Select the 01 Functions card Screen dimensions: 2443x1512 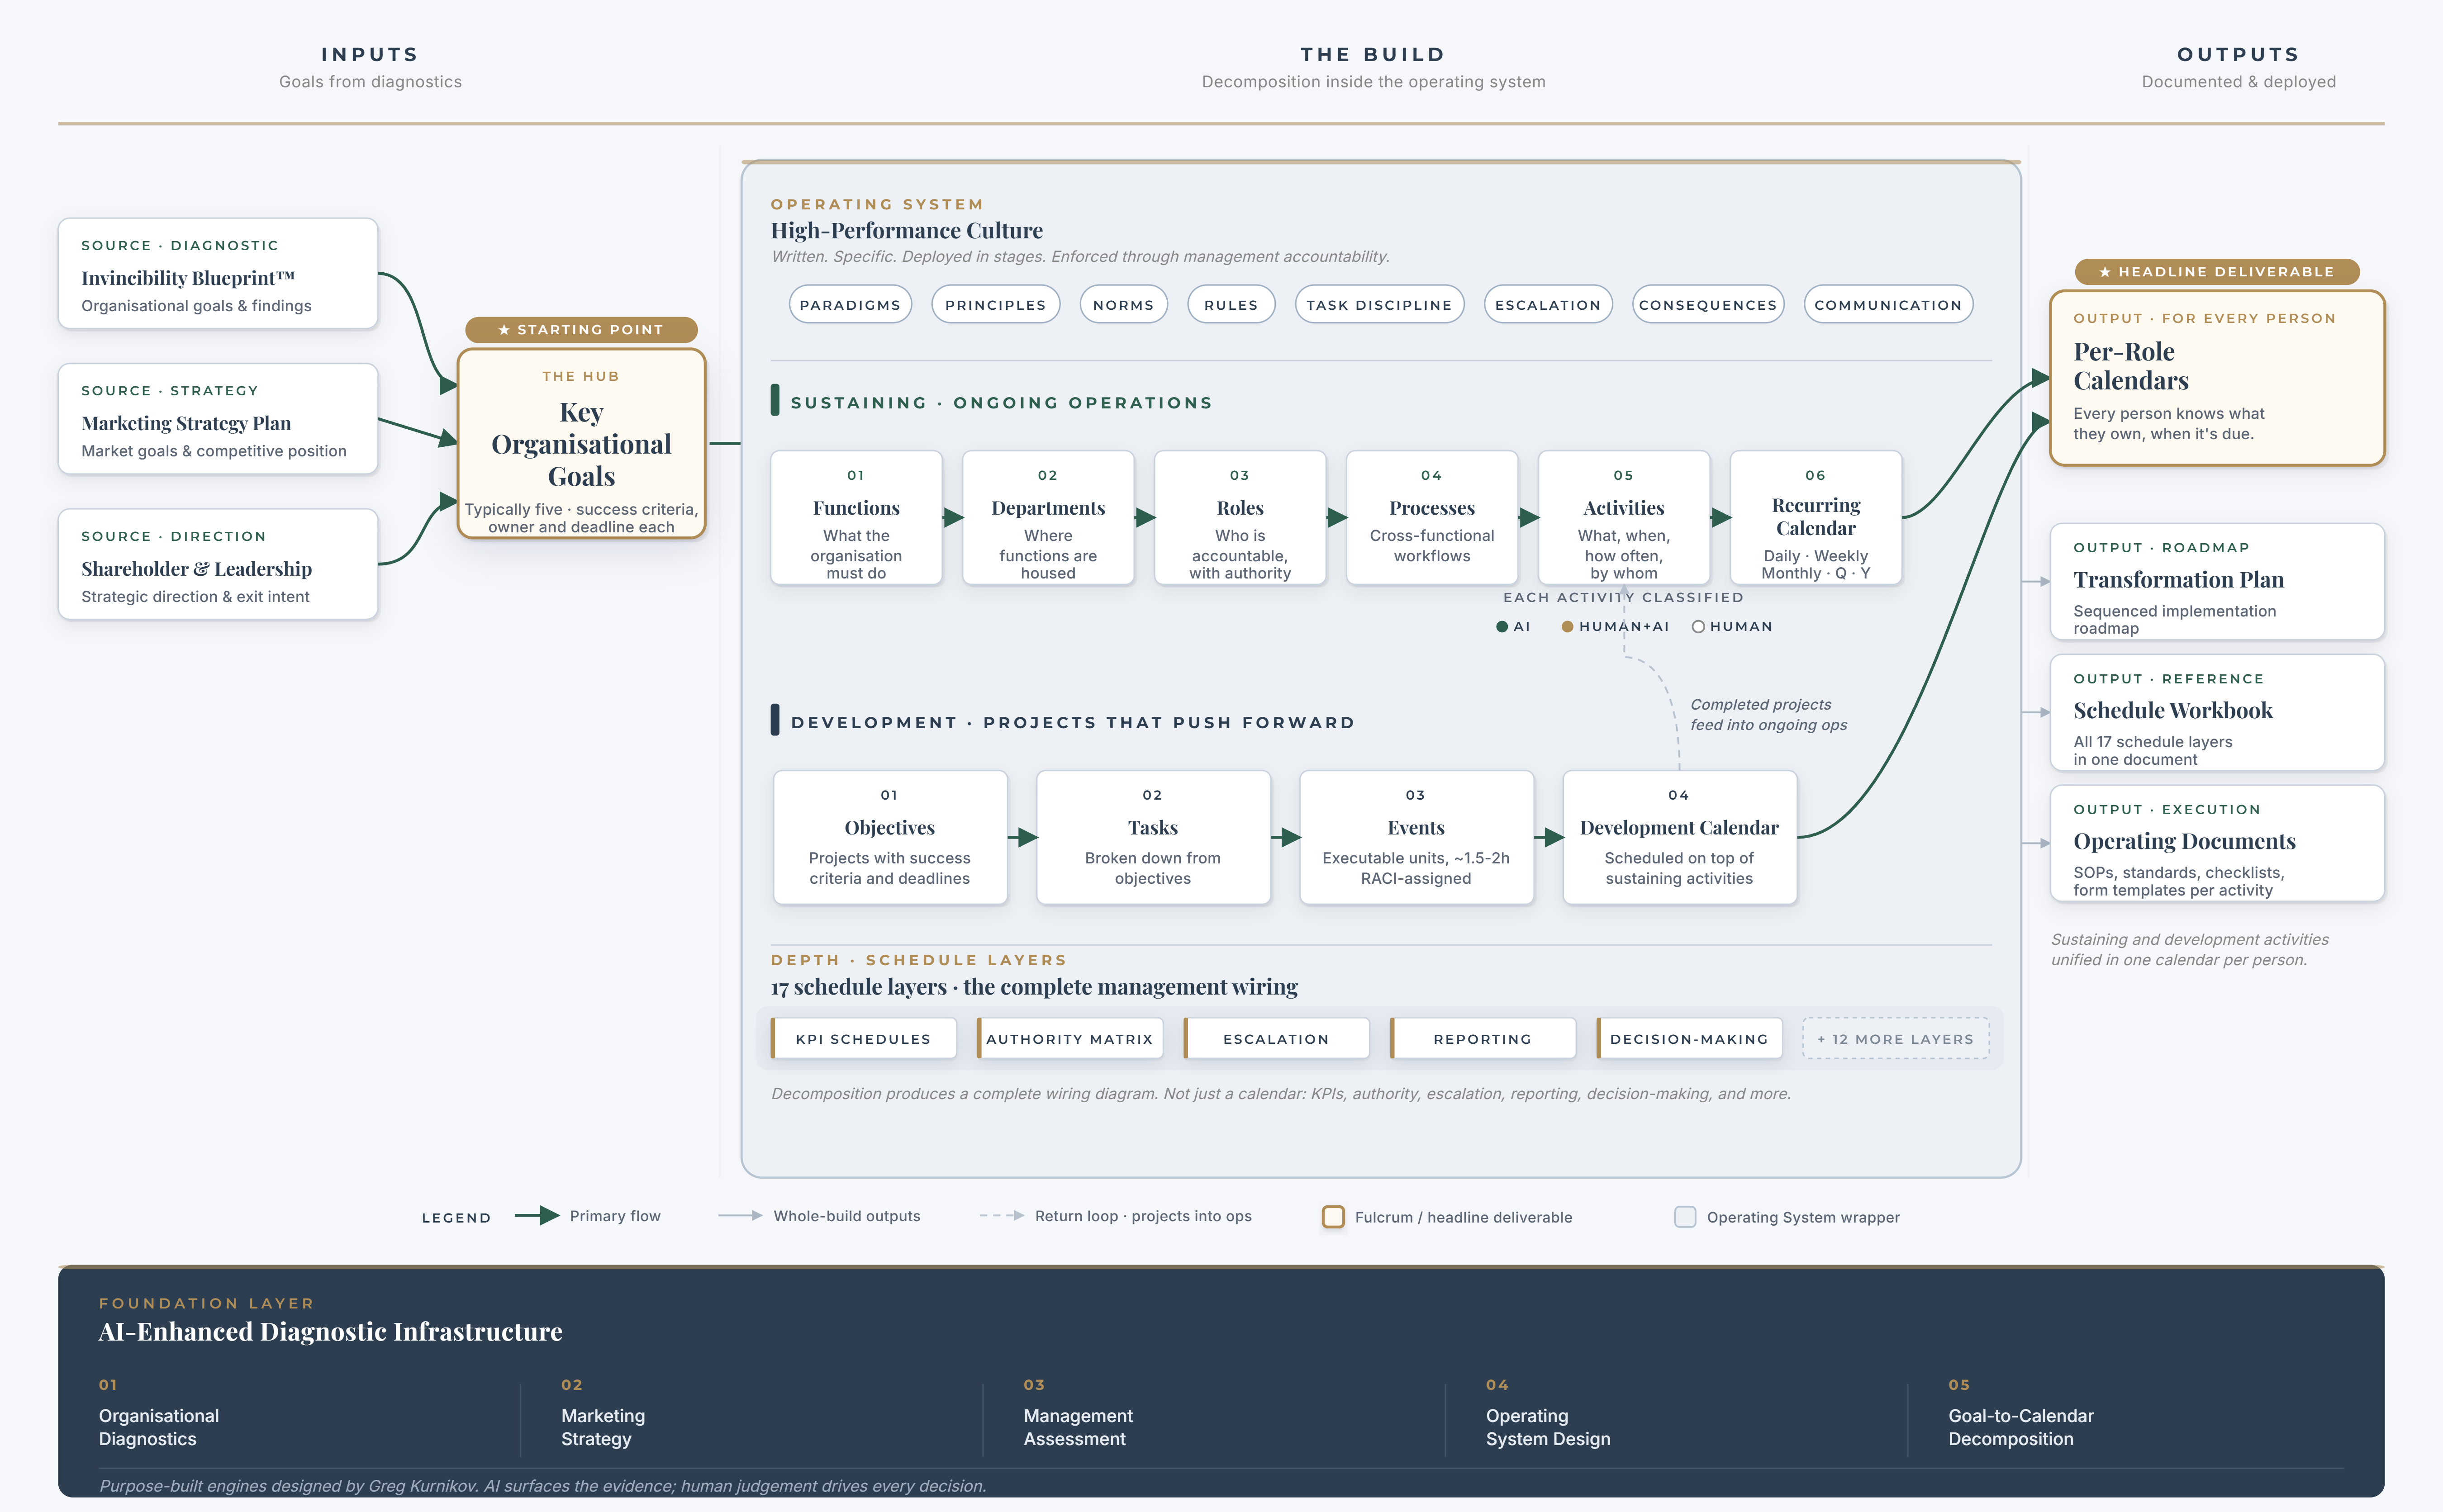[856, 518]
